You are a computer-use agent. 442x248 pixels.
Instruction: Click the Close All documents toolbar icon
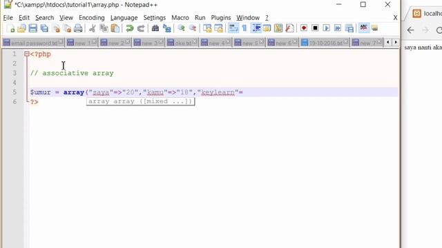[68, 28]
